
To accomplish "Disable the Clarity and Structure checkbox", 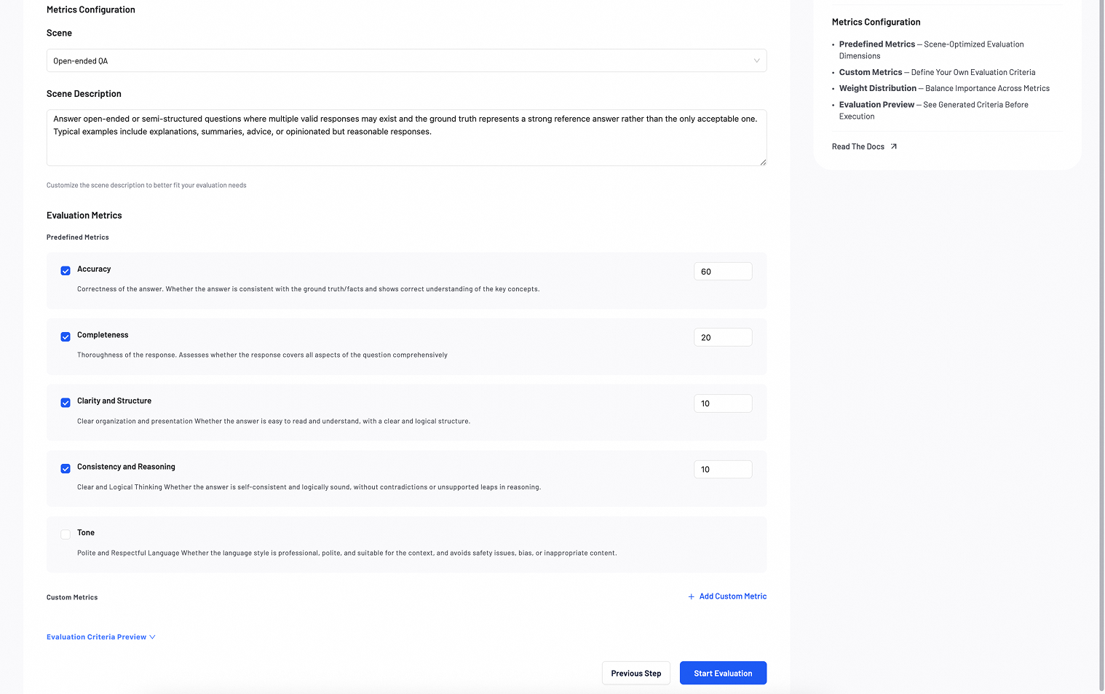I will point(66,403).
